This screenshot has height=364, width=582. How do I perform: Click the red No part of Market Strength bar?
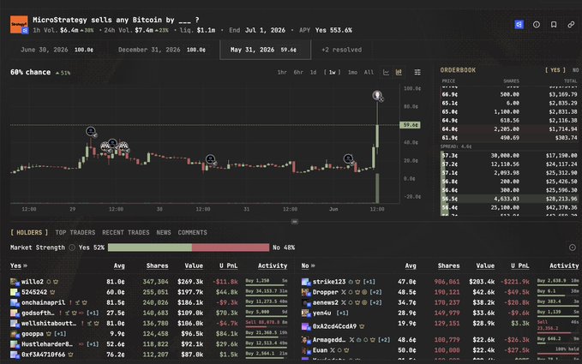click(x=231, y=248)
